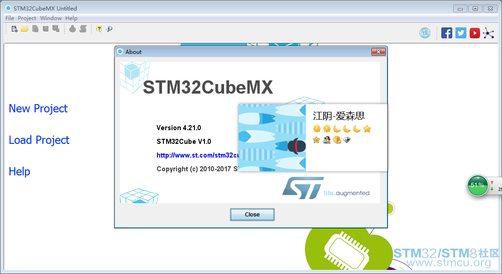This screenshot has width=502, height=274.
Task: Click the ST 10-year anniversary badge icon
Action: click(x=425, y=33)
